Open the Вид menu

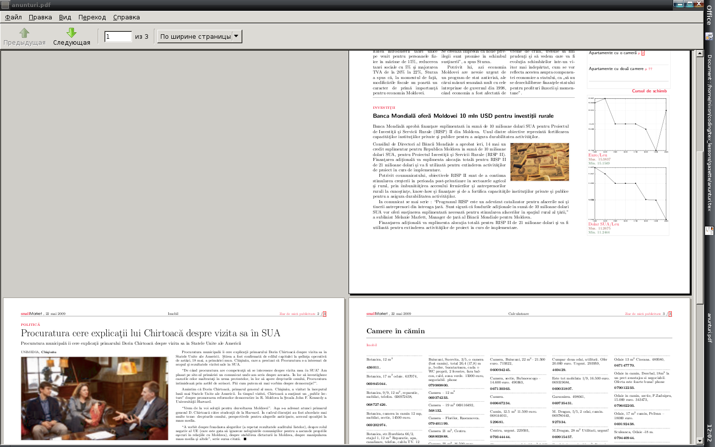(x=65, y=17)
